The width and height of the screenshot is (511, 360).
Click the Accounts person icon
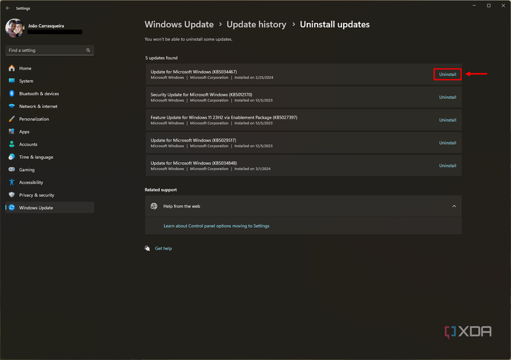pyautogui.click(x=12, y=144)
